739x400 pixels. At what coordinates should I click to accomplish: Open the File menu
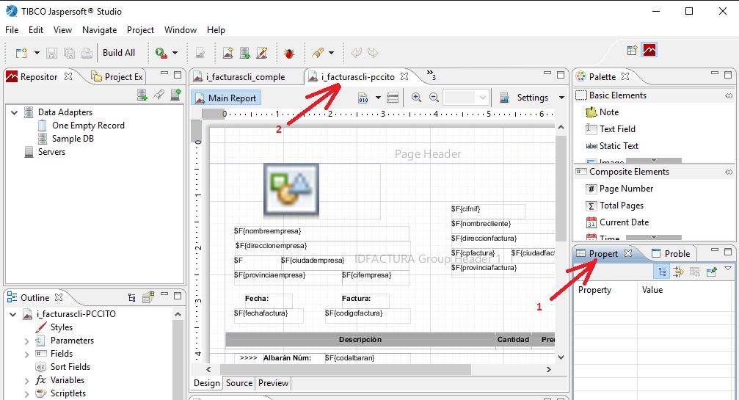coord(12,29)
